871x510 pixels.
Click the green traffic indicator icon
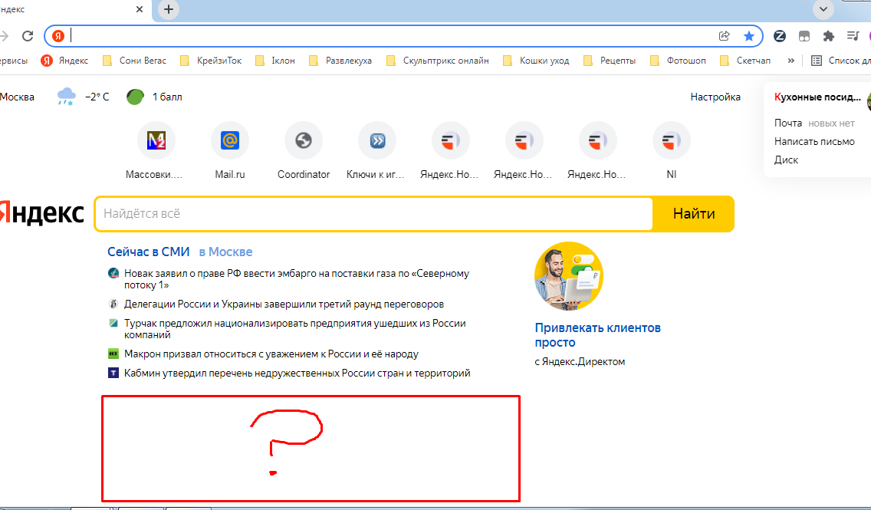(x=135, y=97)
